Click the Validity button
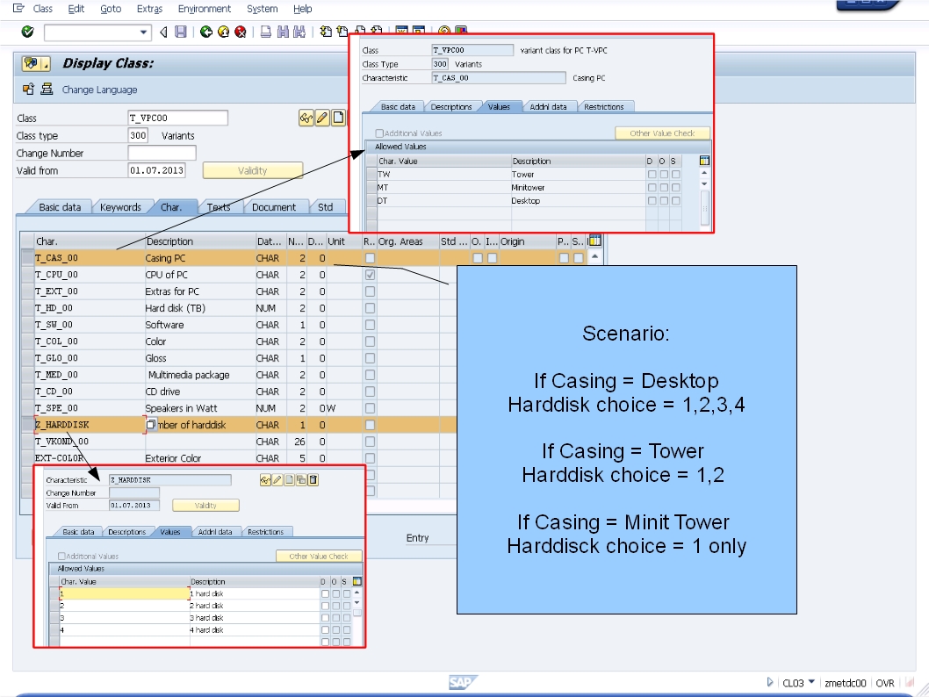The image size is (929, 697). point(252,170)
